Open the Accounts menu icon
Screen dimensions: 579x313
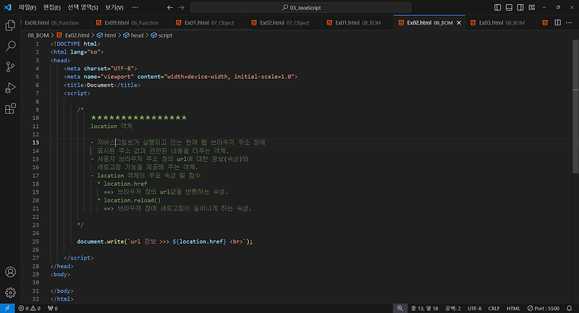[x=10, y=272]
